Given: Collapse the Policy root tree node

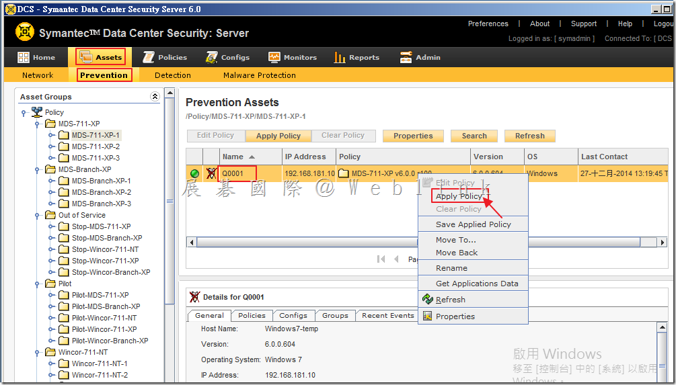Looking at the screenshot, I should pos(24,113).
